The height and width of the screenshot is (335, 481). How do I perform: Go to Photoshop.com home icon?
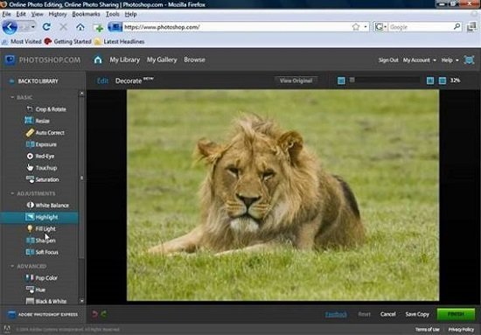click(x=98, y=59)
